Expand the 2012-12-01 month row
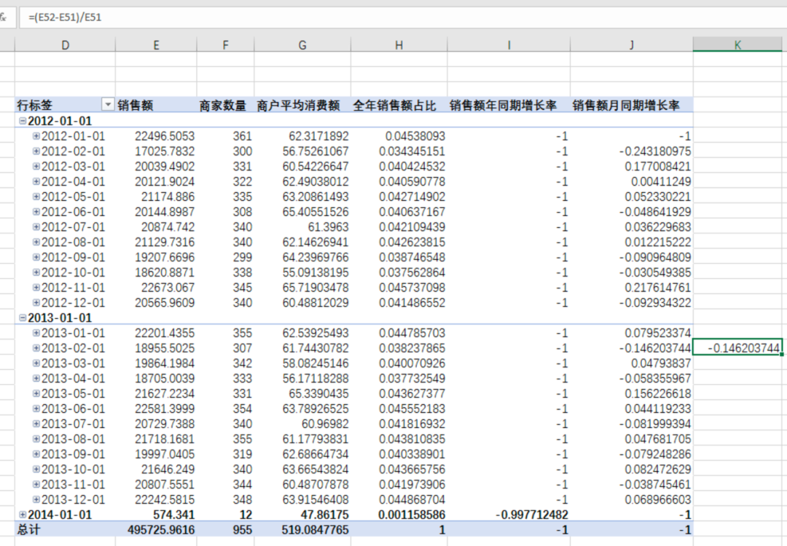The image size is (787, 546). click(x=36, y=302)
